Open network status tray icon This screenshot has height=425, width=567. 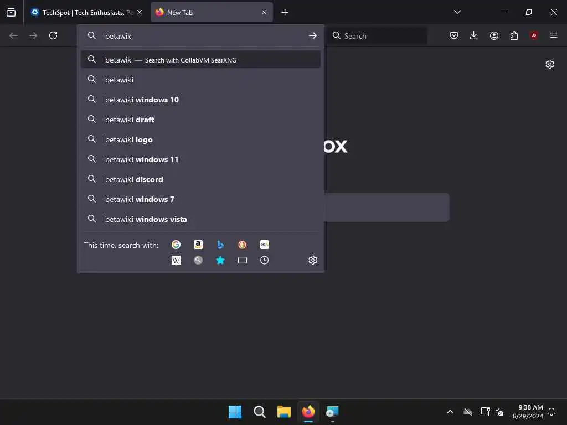[x=485, y=412]
